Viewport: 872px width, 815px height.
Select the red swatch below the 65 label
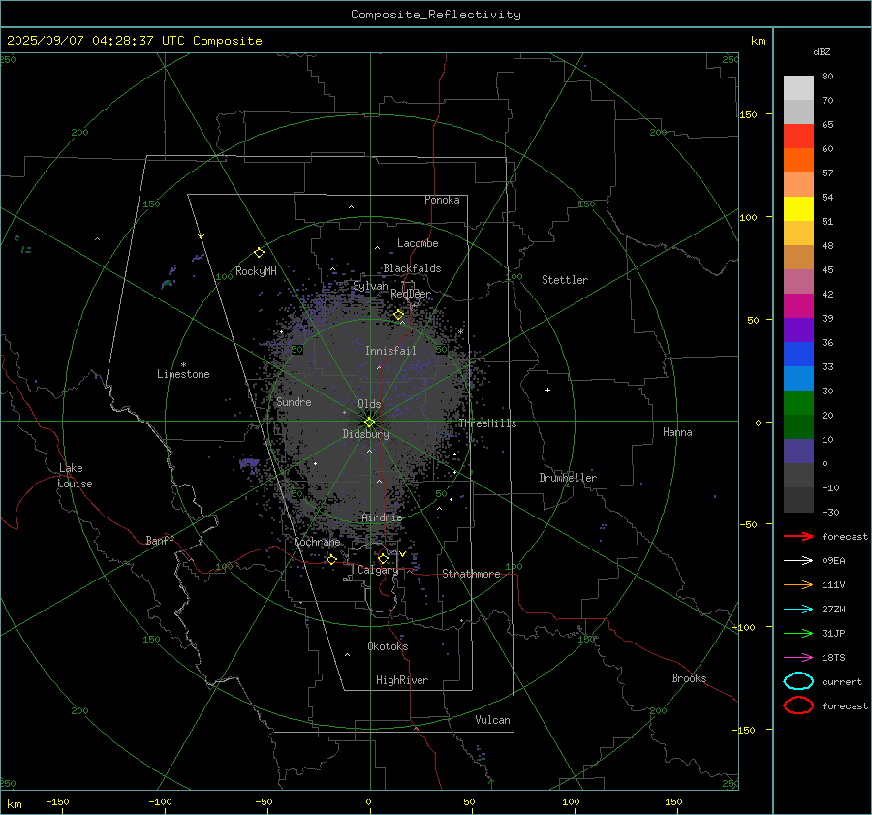point(798,136)
